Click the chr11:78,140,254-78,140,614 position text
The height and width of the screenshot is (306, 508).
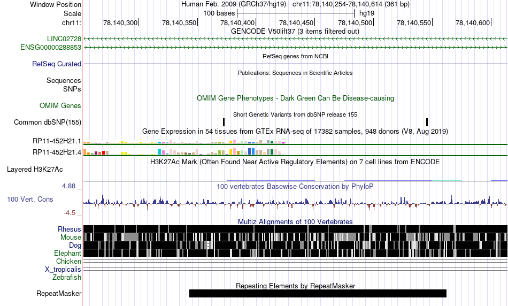click(351, 4)
